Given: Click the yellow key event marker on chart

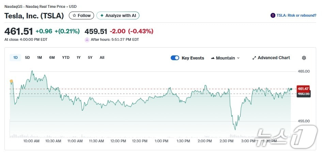Looking at the screenshot, I should [x=11, y=81].
